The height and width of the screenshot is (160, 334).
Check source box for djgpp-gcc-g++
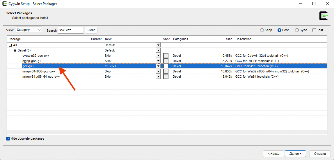166,61
